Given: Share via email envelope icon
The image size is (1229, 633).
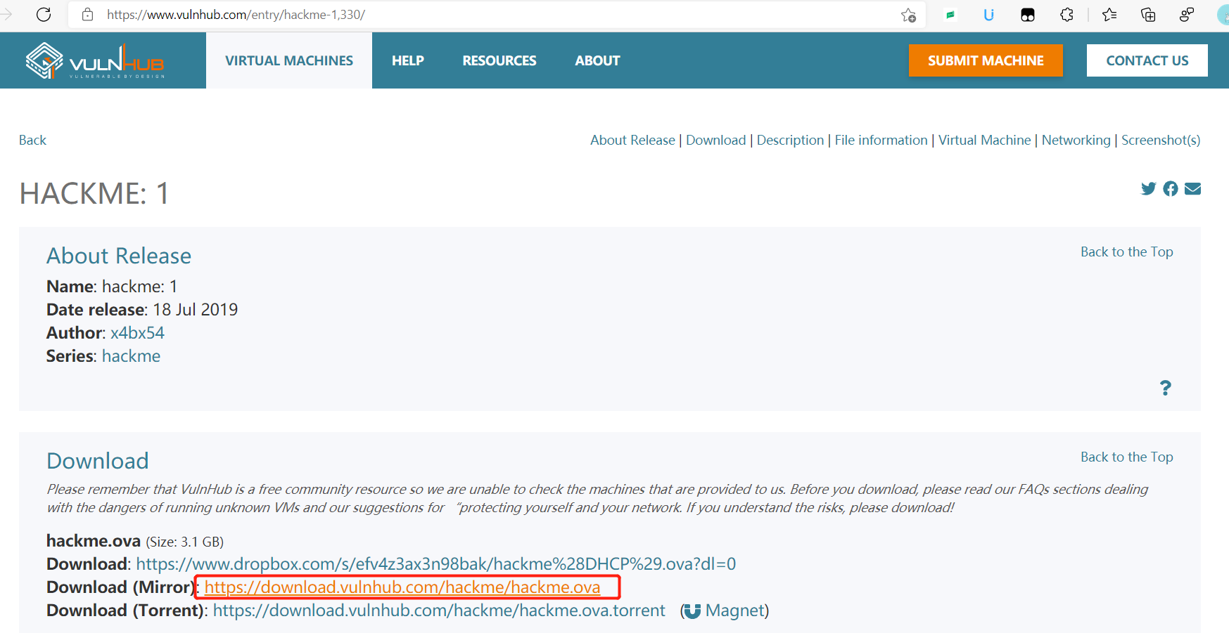Looking at the screenshot, I should [x=1192, y=188].
